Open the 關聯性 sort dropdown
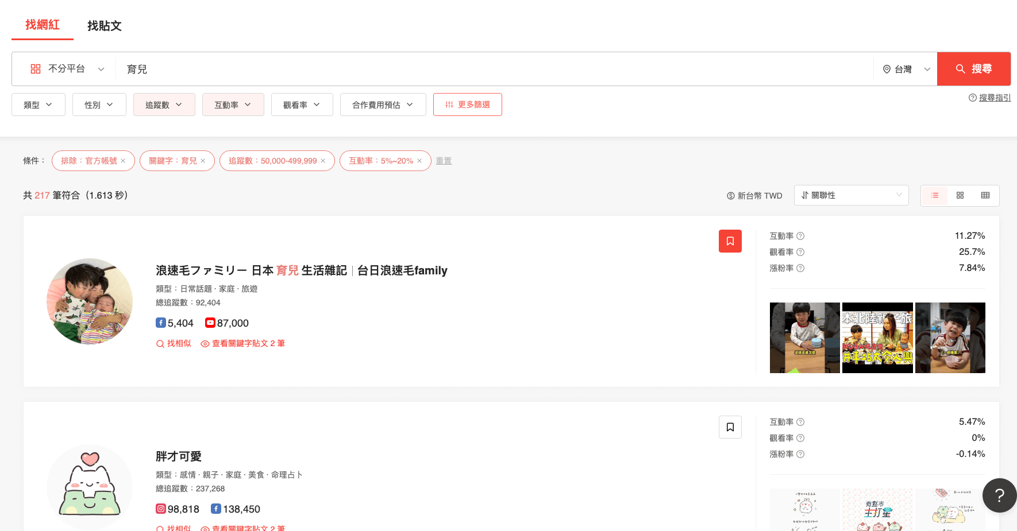This screenshot has height=531, width=1017. [x=852, y=195]
